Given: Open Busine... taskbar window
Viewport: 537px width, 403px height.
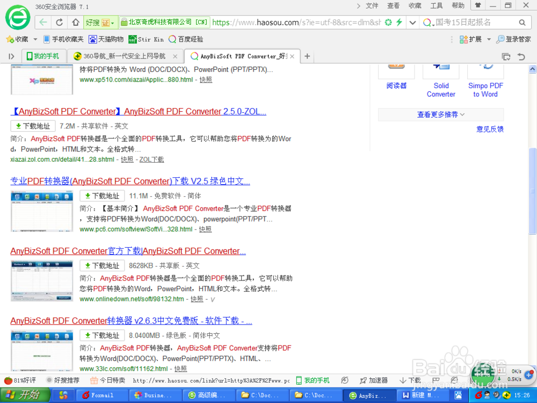Looking at the screenshot, I should click(x=155, y=395).
